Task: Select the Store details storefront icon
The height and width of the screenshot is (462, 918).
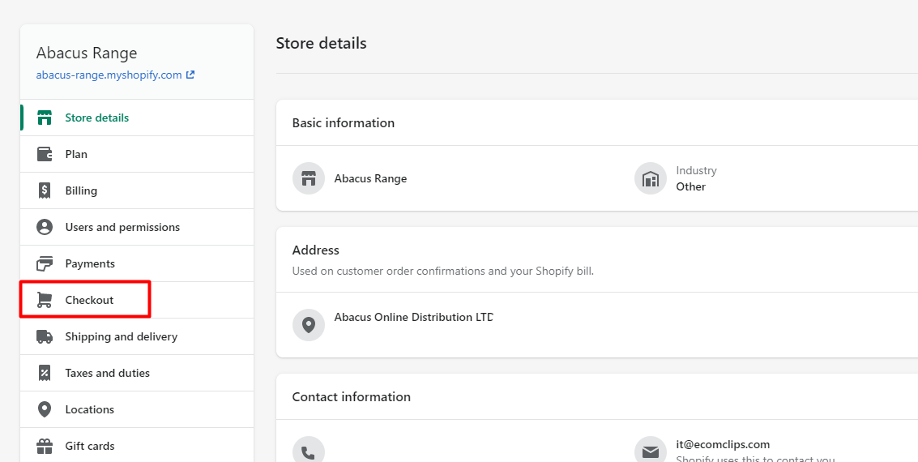Action: 45,118
